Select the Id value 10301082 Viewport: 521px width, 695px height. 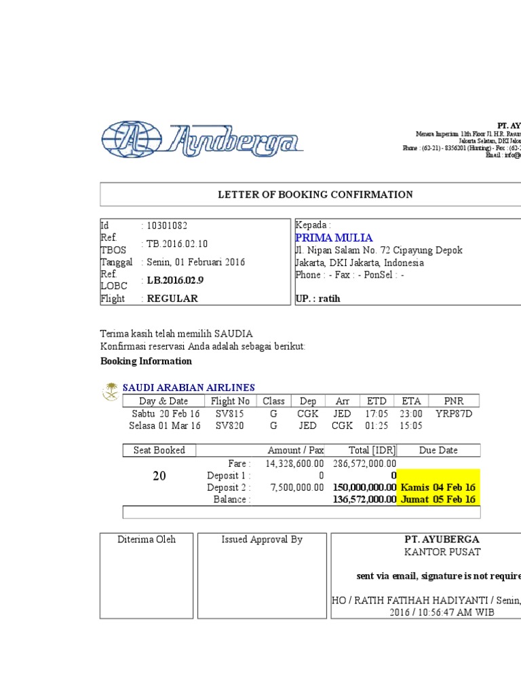(167, 225)
